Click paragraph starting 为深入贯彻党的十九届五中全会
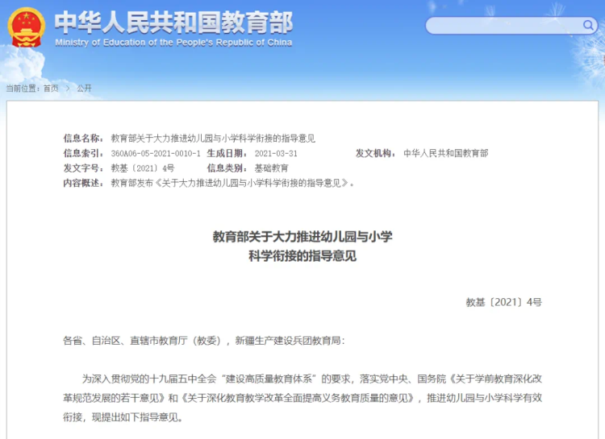This screenshot has width=605, height=439. 302,398
